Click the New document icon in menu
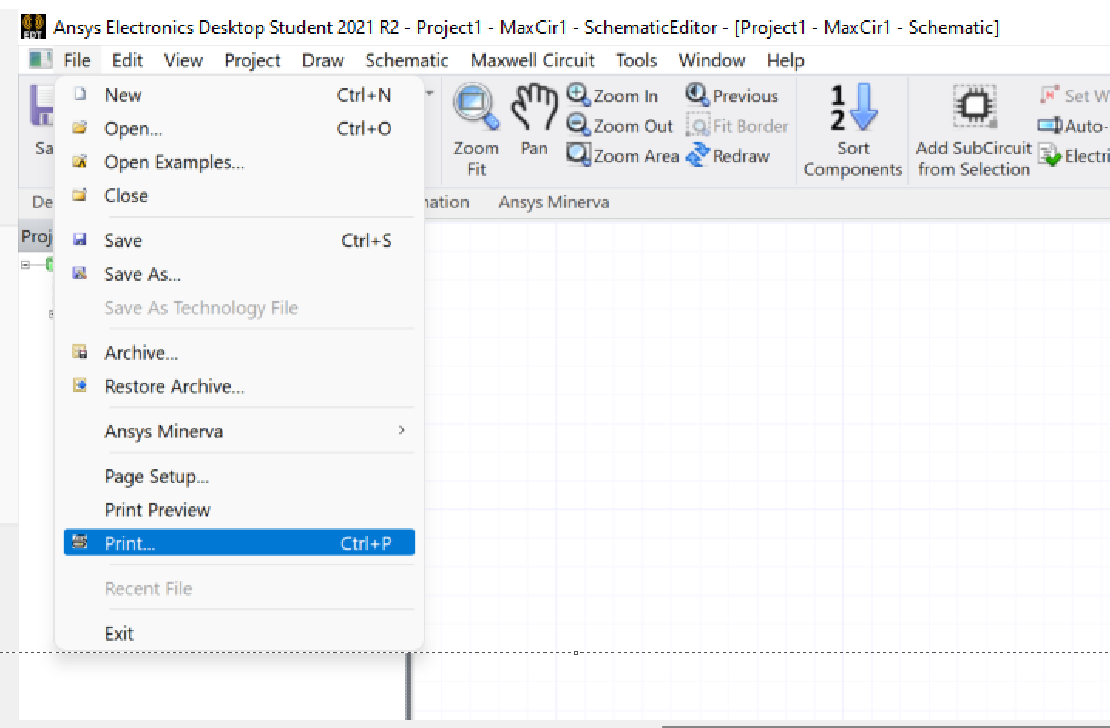 [80, 94]
